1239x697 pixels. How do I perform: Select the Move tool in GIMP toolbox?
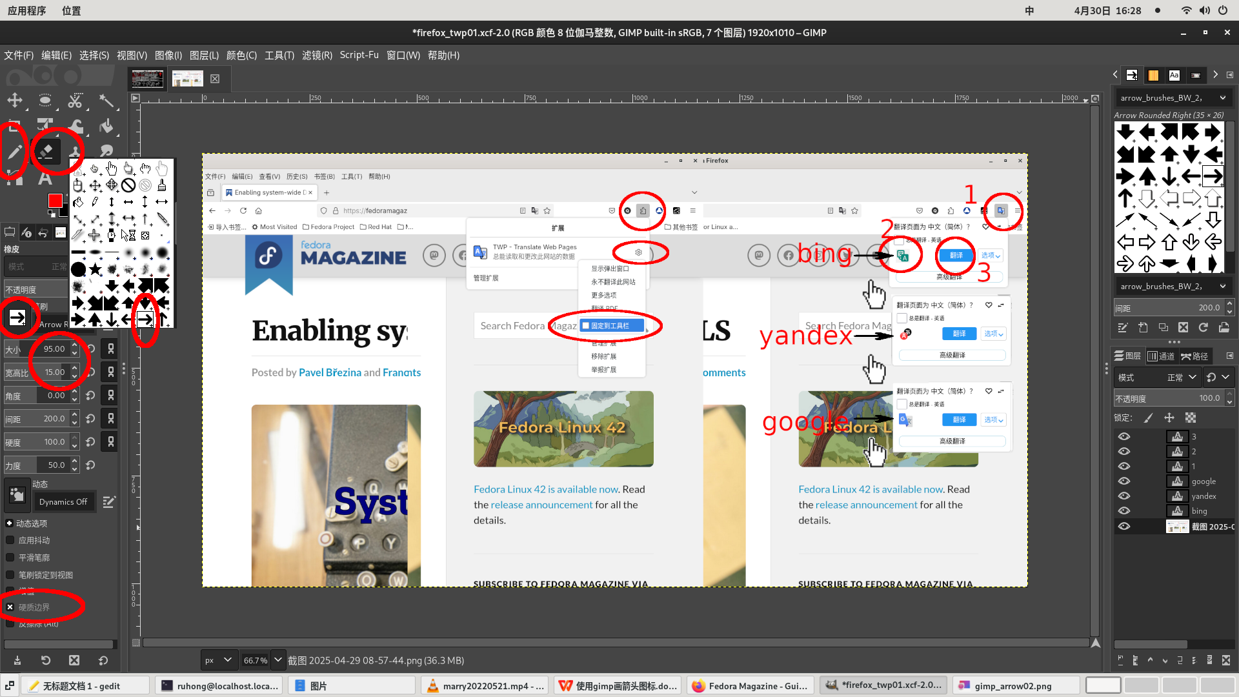pos(15,100)
